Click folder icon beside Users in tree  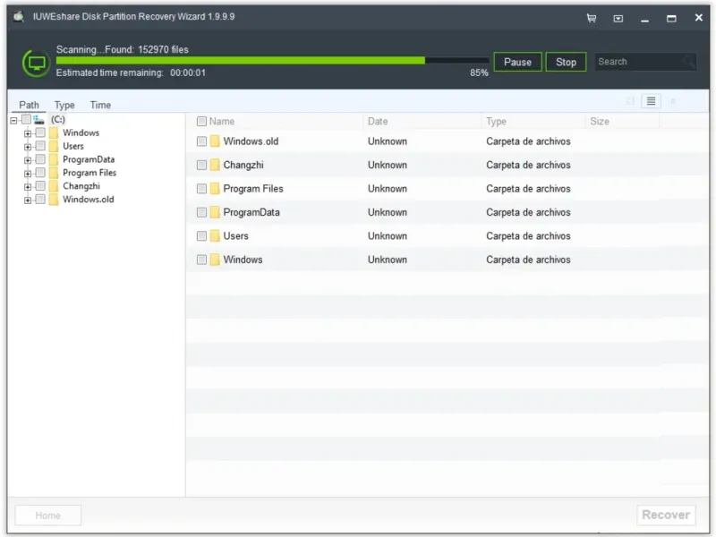54,146
